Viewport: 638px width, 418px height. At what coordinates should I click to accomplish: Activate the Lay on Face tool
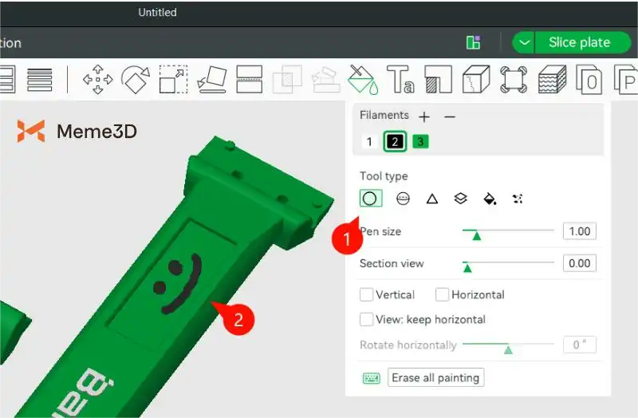(x=211, y=79)
